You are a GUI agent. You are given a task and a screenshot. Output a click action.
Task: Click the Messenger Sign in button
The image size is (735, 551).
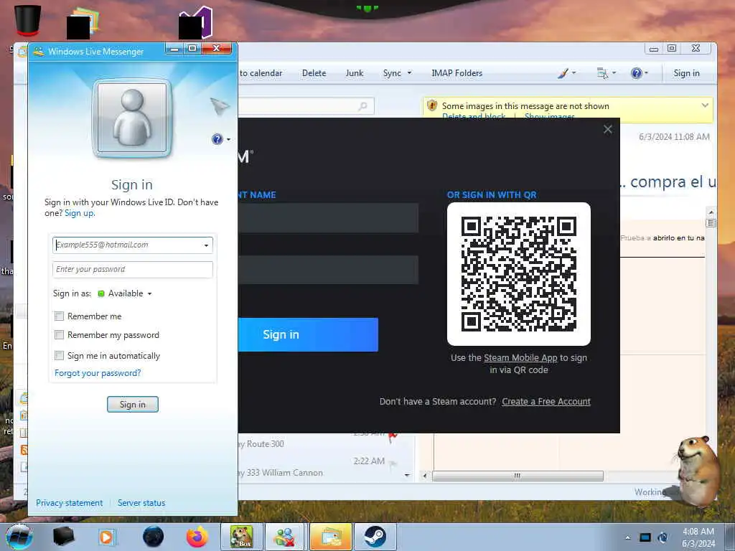tap(133, 405)
